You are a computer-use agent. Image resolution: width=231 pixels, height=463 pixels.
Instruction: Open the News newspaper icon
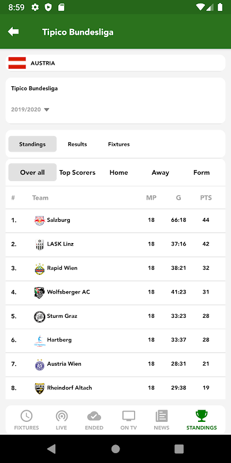[162, 416]
